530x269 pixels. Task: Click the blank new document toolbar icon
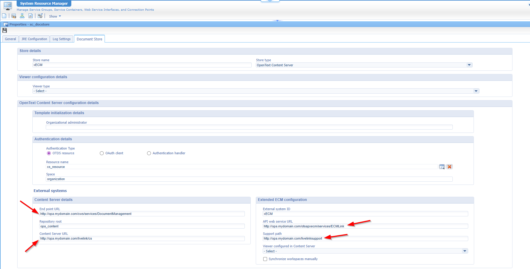point(4,16)
